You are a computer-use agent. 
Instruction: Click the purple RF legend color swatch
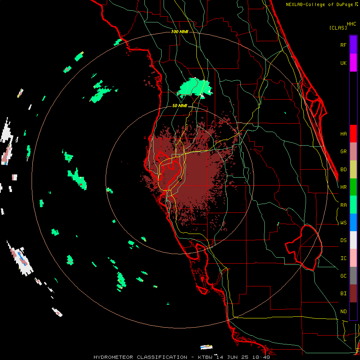click(x=353, y=45)
